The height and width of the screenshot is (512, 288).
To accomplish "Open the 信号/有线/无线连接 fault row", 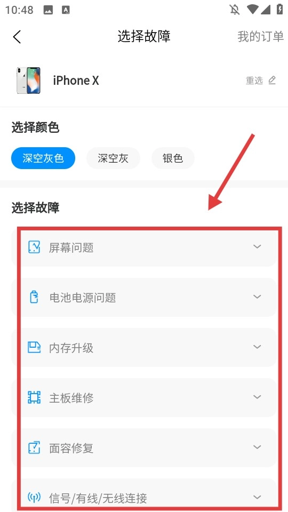I will [144, 495].
